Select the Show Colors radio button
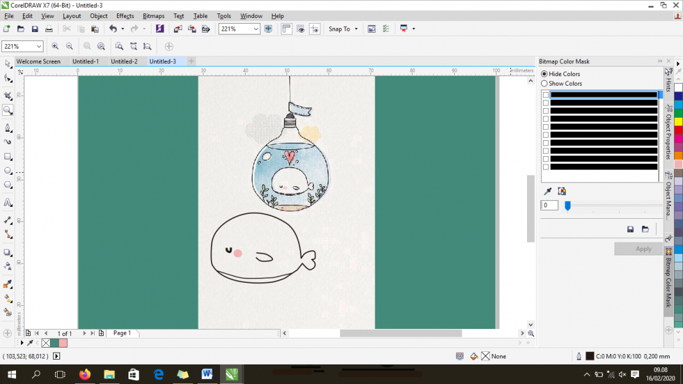683x384 pixels. point(544,83)
